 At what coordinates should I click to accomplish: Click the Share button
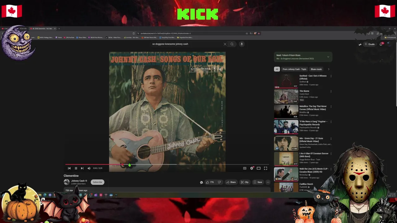click(x=231, y=182)
